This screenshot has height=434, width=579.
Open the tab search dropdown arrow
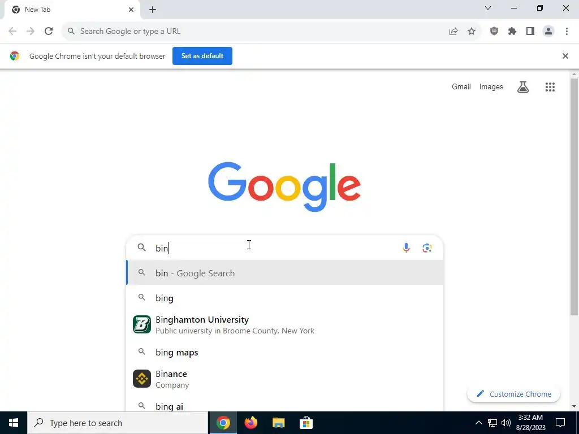point(488,8)
